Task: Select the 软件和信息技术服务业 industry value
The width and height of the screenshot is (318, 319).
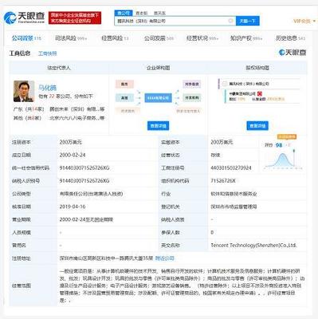Action: [234, 194]
